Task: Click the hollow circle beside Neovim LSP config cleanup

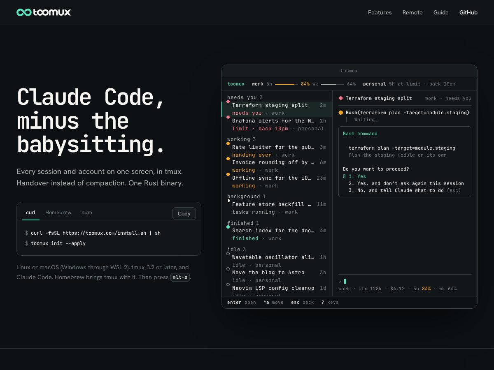Action: point(228,284)
